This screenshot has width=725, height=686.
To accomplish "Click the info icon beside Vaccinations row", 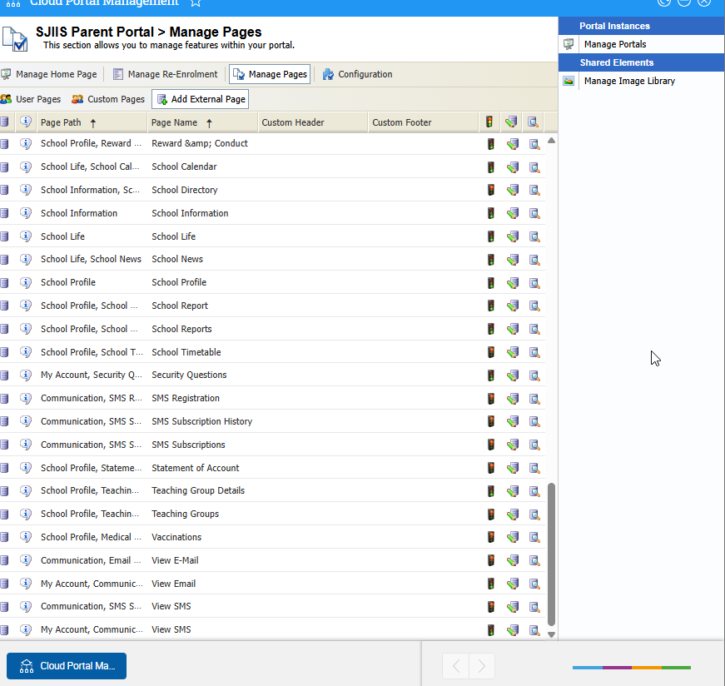I will 26,537.
